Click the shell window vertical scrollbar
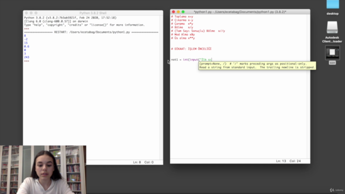This screenshot has width=345, height=194. tap(161, 87)
